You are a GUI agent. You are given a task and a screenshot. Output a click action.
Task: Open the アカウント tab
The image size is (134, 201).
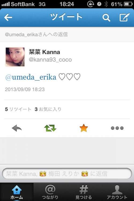(x=117, y=192)
